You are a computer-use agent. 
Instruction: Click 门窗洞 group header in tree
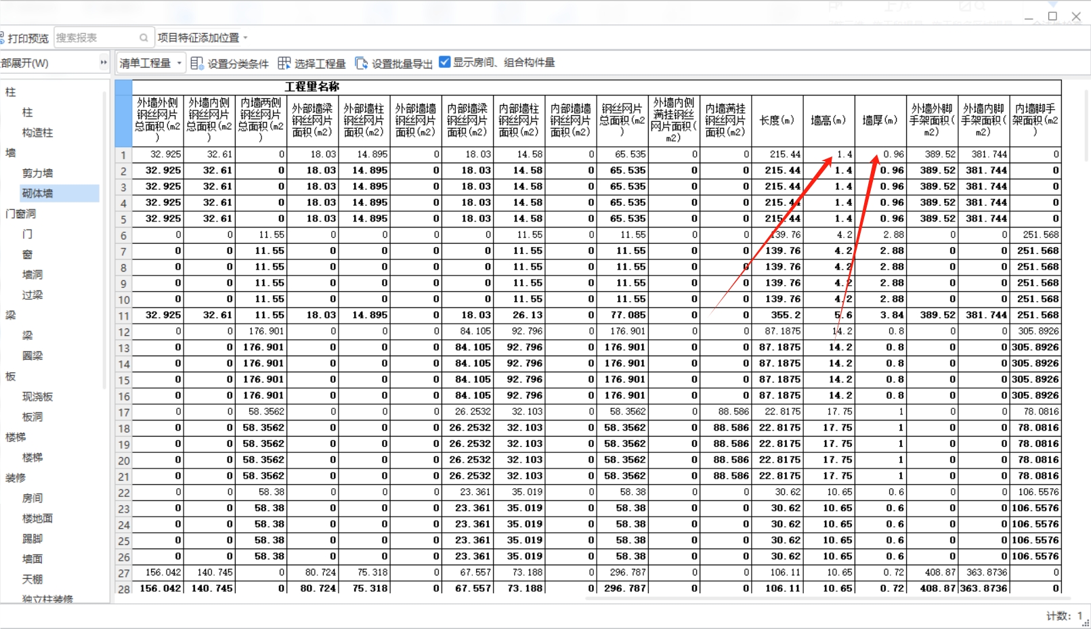pos(20,214)
